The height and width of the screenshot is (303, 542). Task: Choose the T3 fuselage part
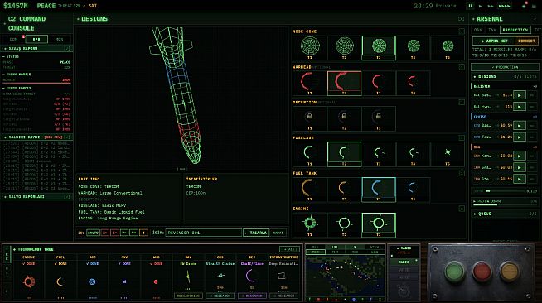[x=379, y=154]
